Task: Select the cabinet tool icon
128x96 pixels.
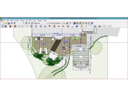Action: (31, 26)
